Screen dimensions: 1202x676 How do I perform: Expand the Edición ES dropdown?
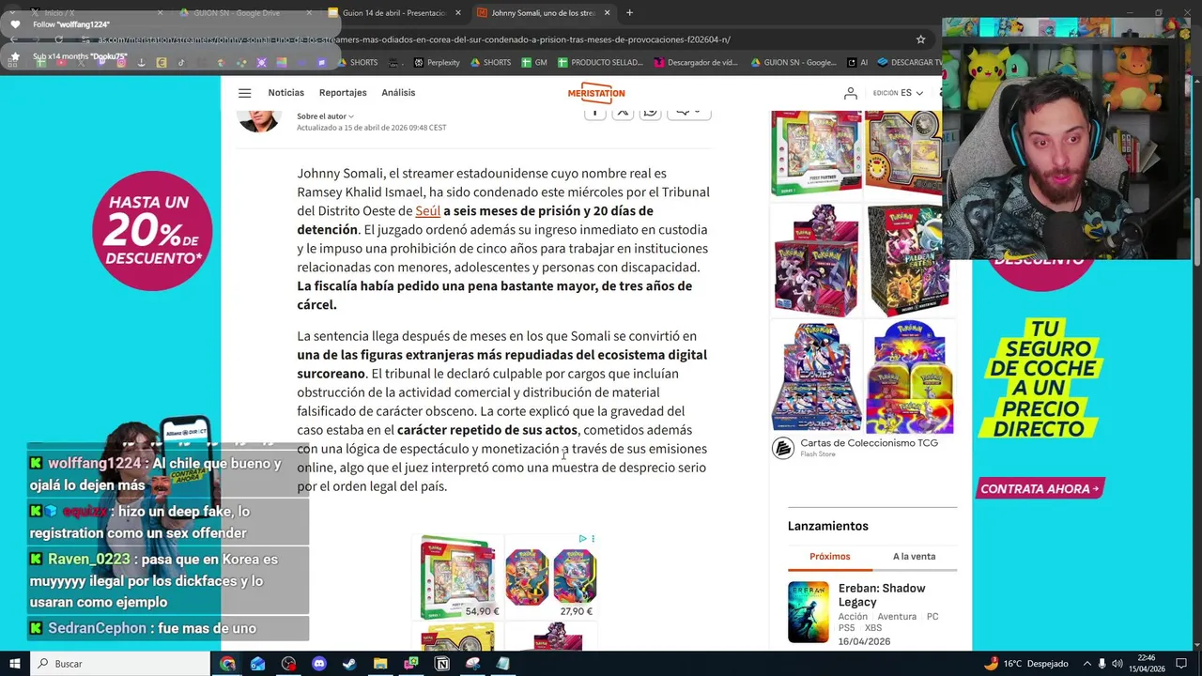click(x=898, y=93)
